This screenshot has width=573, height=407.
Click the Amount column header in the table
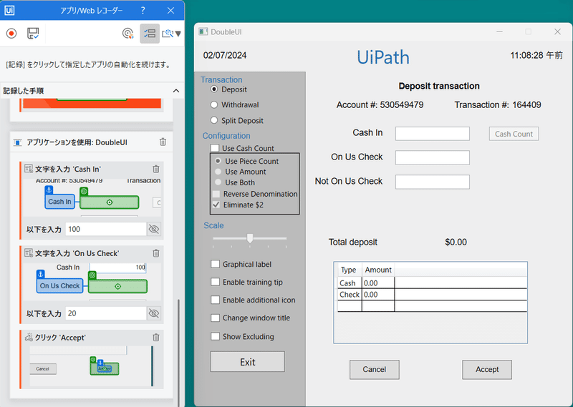pyautogui.click(x=378, y=270)
